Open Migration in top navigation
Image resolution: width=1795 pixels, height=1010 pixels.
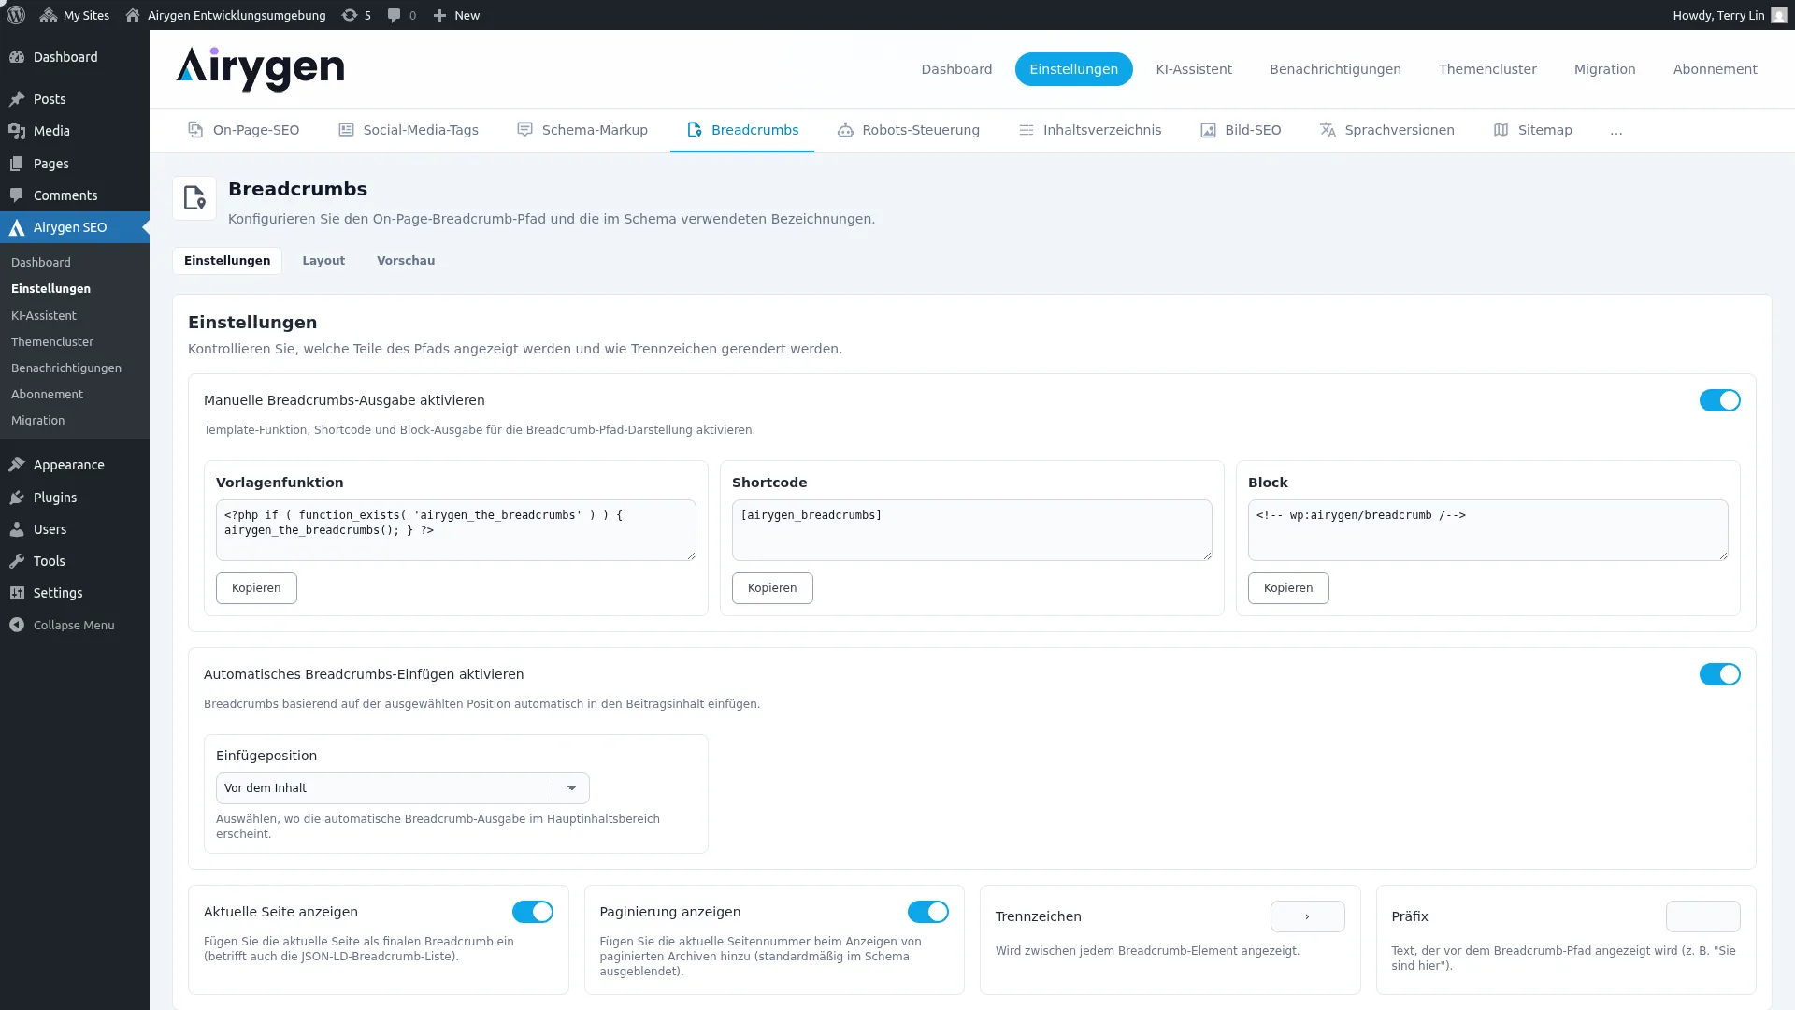(1604, 69)
